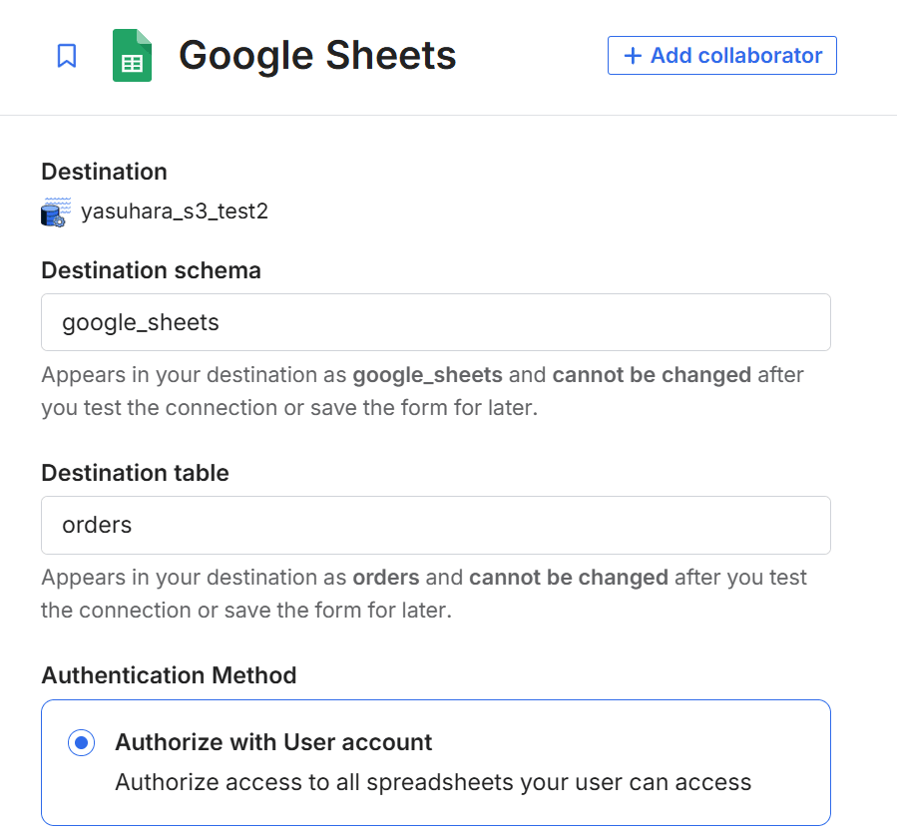Click 'Authorize access to all spreadsheets' description
The image size is (897, 834).
pos(433,782)
